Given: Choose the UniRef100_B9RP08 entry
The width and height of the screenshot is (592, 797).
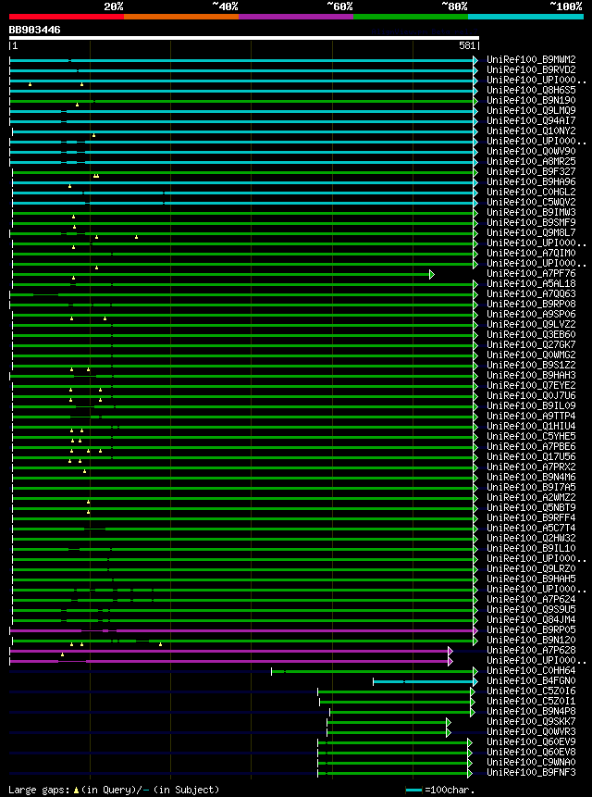Looking at the screenshot, I should pos(531,304).
